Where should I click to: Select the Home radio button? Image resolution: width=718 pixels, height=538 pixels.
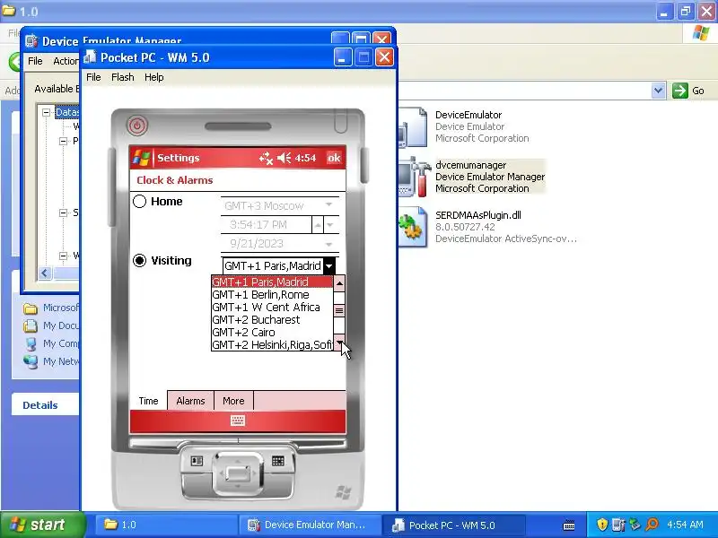140,201
